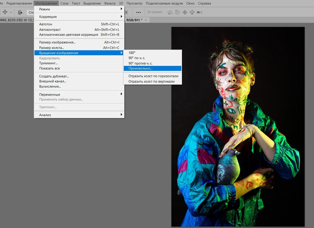Open the Фильтр menu

[x=110, y=3]
